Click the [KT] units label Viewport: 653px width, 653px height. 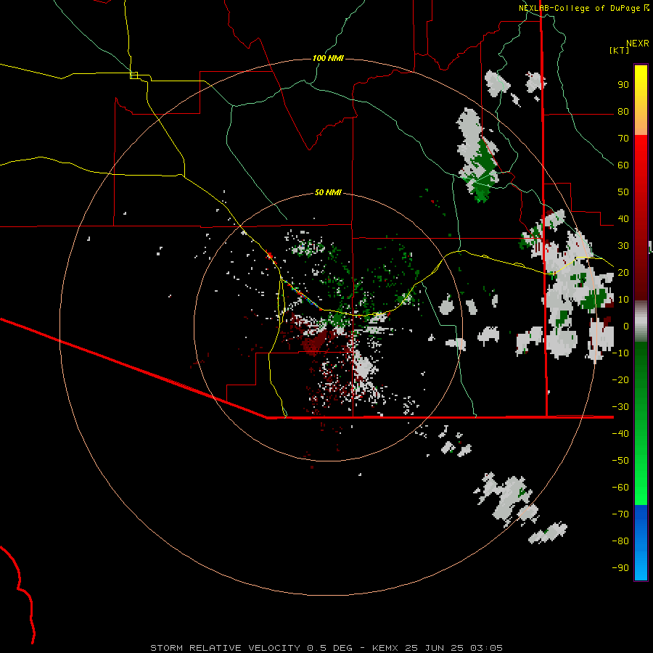[620, 50]
